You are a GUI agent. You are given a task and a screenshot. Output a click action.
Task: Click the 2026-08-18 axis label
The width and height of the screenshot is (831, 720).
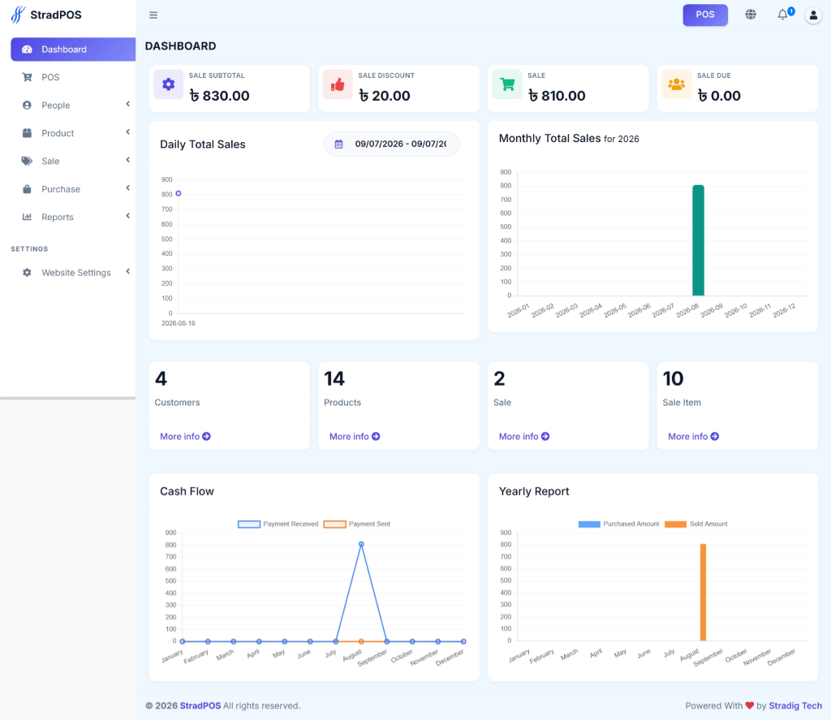click(x=179, y=323)
